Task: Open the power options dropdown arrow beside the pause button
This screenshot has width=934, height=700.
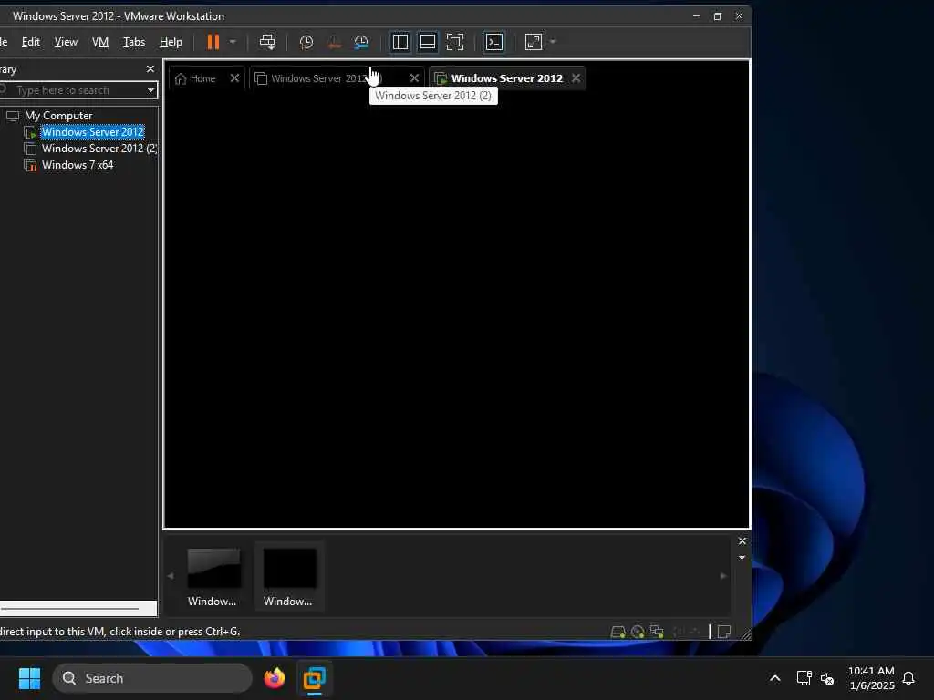Action: pyautogui.click(x=233, y=42)
